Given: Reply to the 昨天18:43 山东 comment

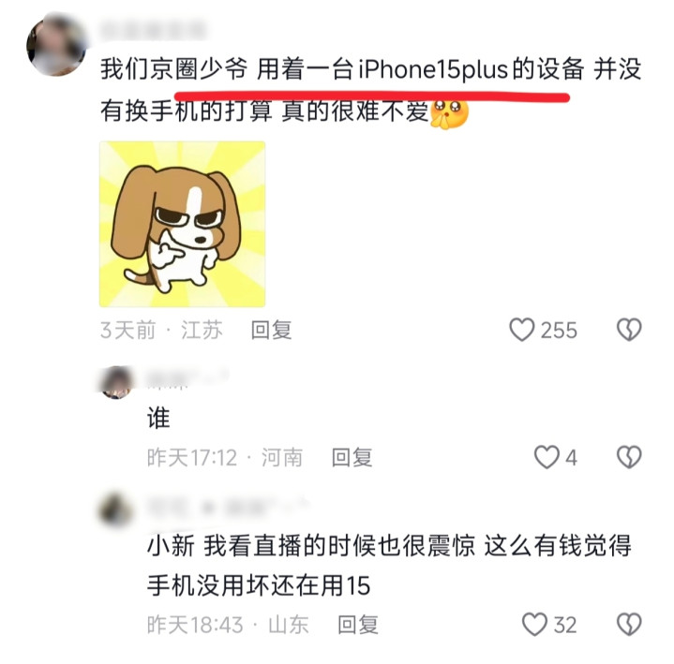Looking at the screenshot, I should pyautogui.click(x=358, y=625).
